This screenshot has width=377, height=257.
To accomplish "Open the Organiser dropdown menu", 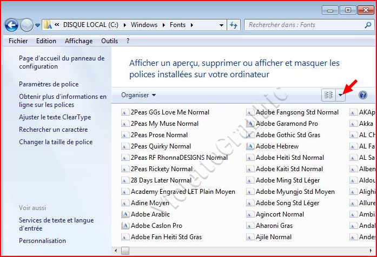I will (x=138, y=95).
